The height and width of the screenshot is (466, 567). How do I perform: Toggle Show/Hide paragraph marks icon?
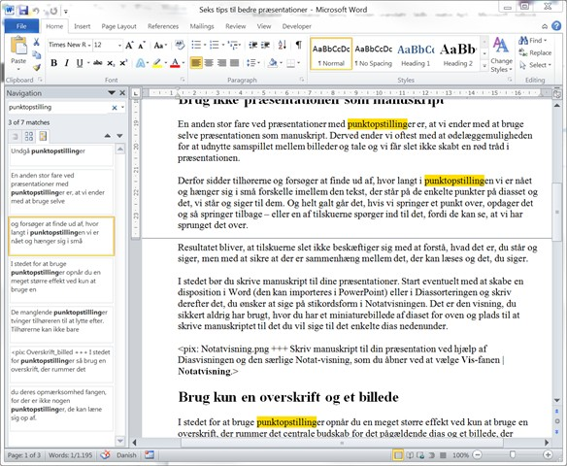click(299, 45)
